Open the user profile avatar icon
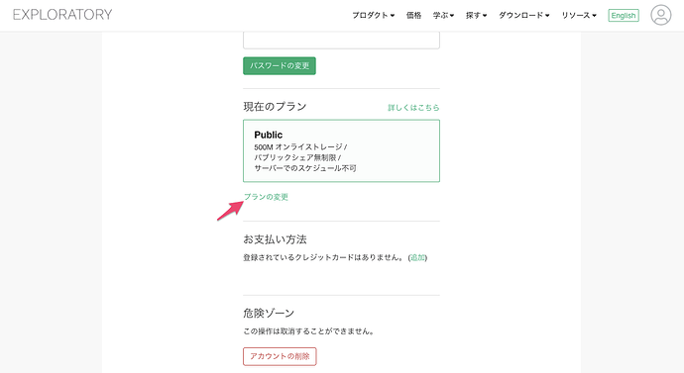Screen dimensions: 684x373 (x=661, y=15)
